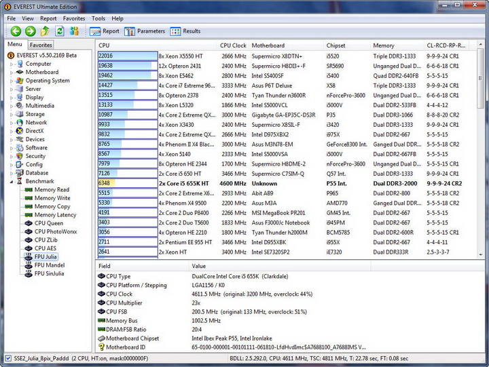The width and height of the screenshot is (489, 367).
Task: Click the Results toolbar button
Action: point(185,31)
